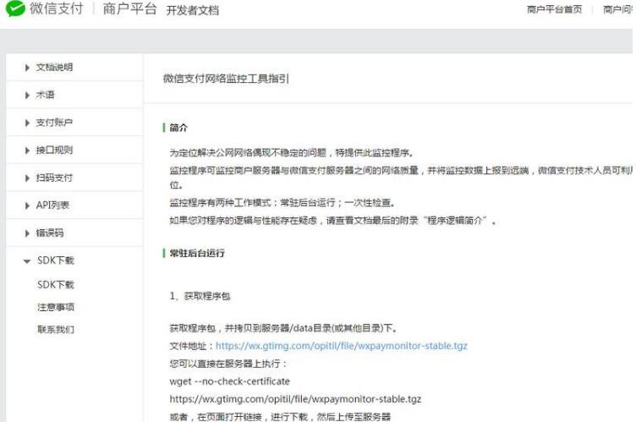Collapse the SDK下载 parent section arrow
Image resolution: width=636 pixels, height=422 pixels.
[27, 261]
